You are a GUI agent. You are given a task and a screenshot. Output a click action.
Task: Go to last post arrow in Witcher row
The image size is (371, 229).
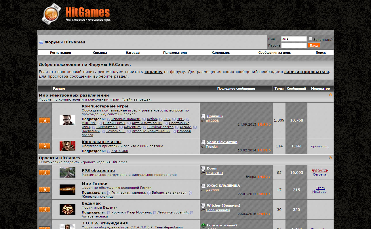click(x=270, y=214)
